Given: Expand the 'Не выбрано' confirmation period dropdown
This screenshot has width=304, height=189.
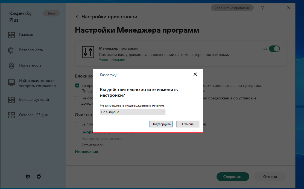Looking at the screenshot, I should tap(132, 112).
